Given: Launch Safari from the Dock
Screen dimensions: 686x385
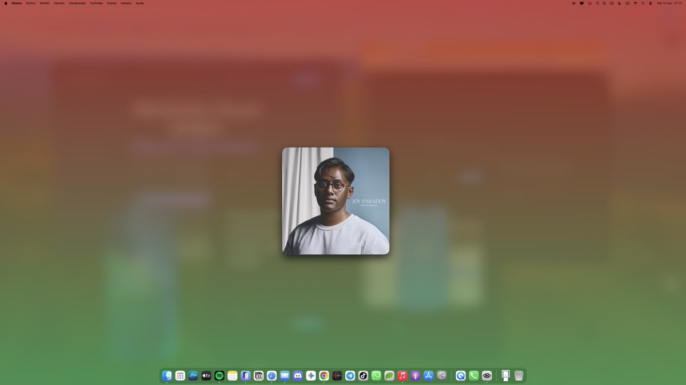Looking at the screenshot, I should click(272, 375).
